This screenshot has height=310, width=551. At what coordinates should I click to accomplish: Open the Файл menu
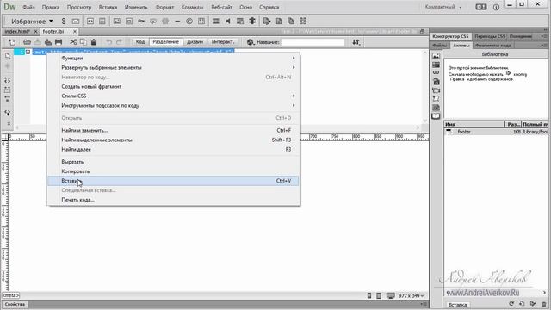coord(28,7)
